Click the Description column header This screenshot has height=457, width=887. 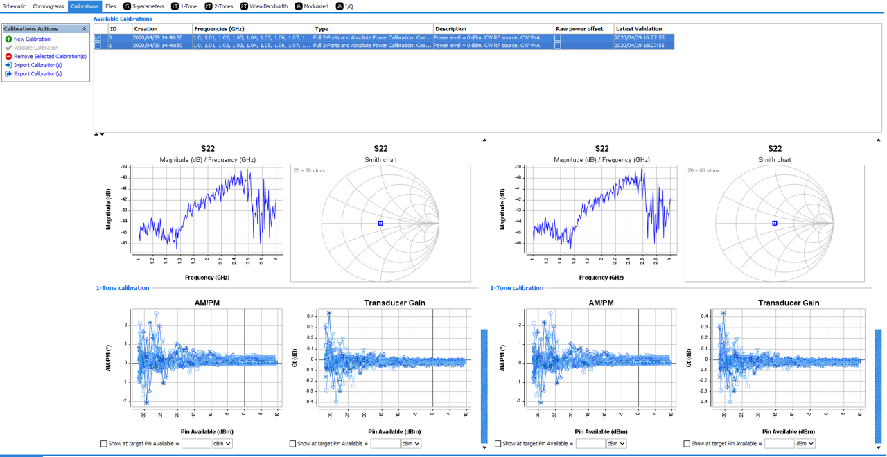click(x=493, y=29)
